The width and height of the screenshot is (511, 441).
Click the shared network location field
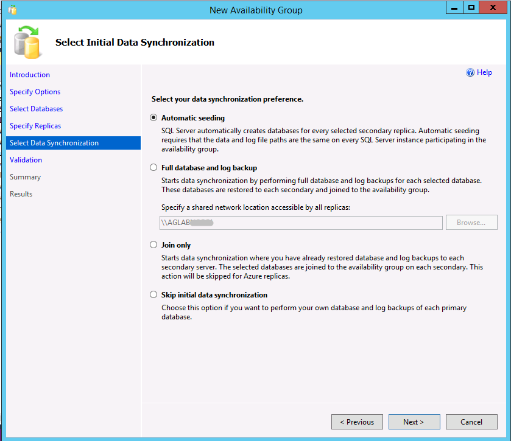coord(300,223)
